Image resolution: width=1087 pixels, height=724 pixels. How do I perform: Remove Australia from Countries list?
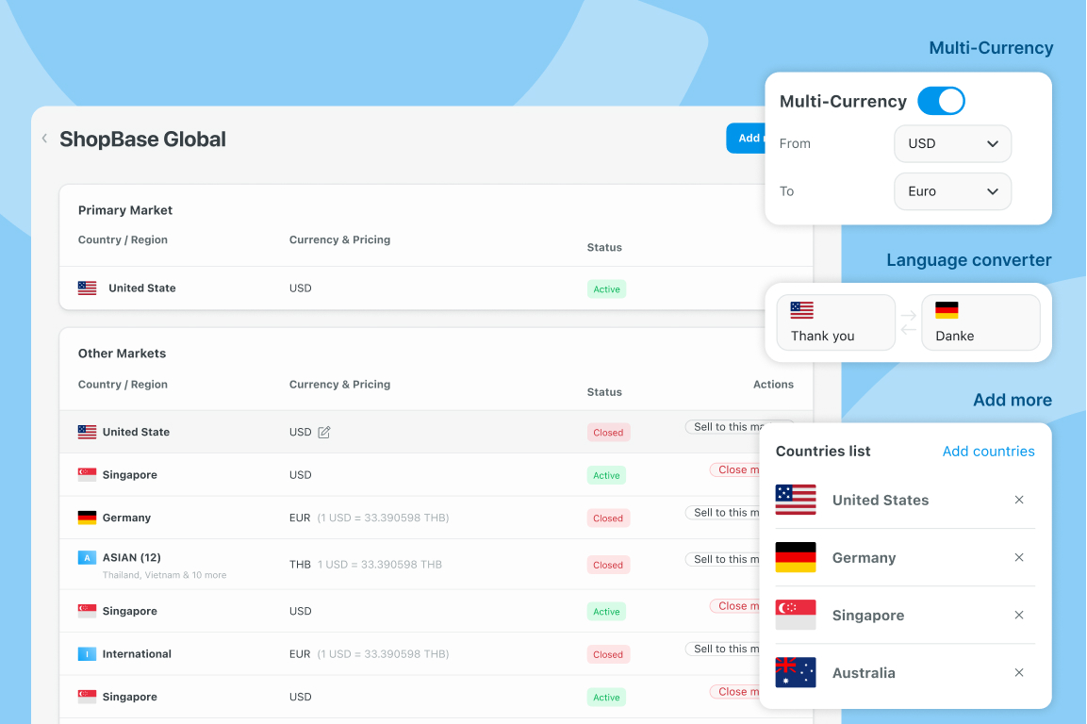coord(1018,672)
